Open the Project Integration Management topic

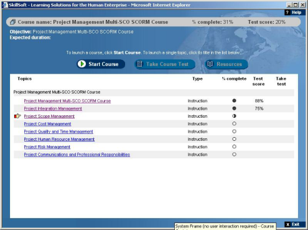click(x=53, y=108)
